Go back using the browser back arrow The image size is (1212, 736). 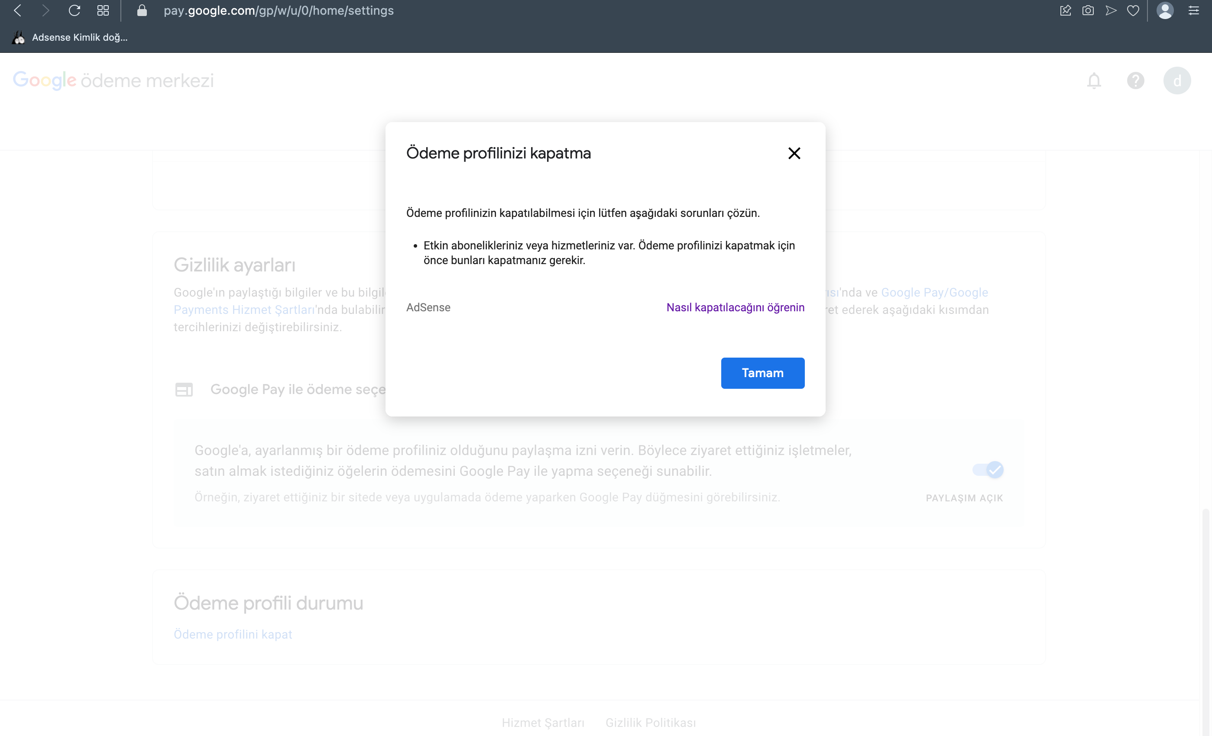click(18, 10)
